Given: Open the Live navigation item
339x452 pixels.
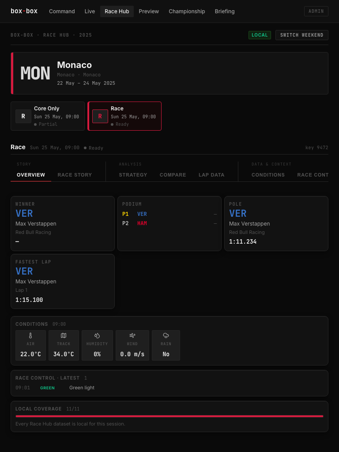Looking at the screenshot, I should click(90, 11).
